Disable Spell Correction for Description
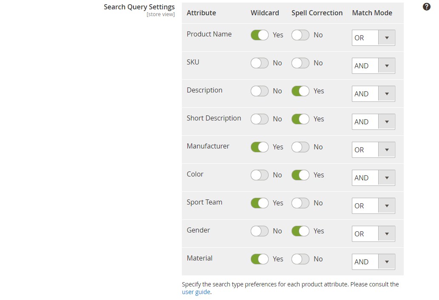Screen dimensions: 439x300 click(300, 91)
